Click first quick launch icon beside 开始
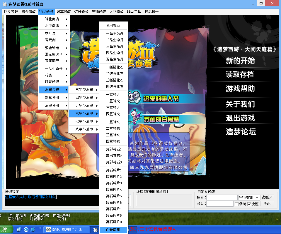Viewport: 281px width, 234px height. pos(19,230)
